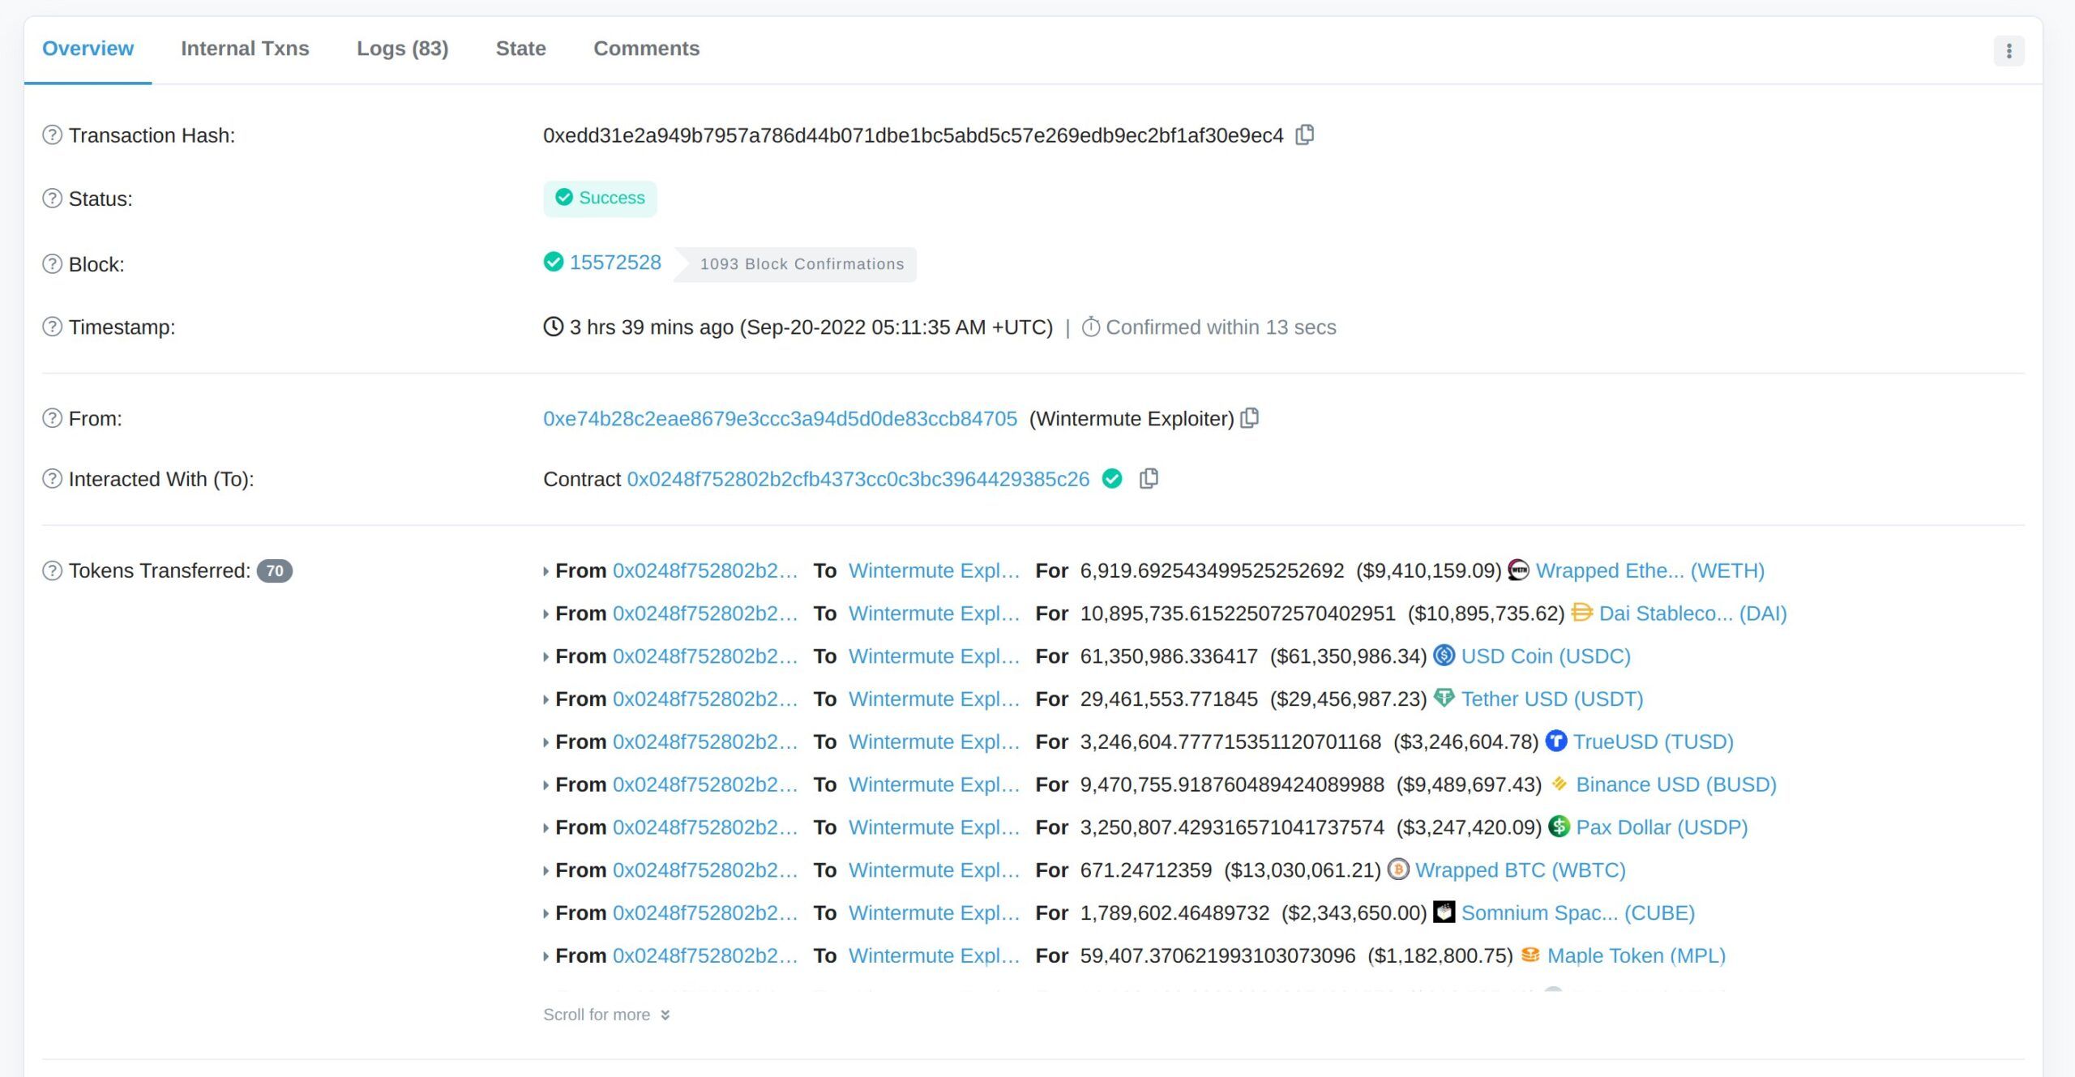The width and height of the screenshot is (2075, 1077).
Task: Open the three-dot more options menu
Action: (x=2009, y=51)
